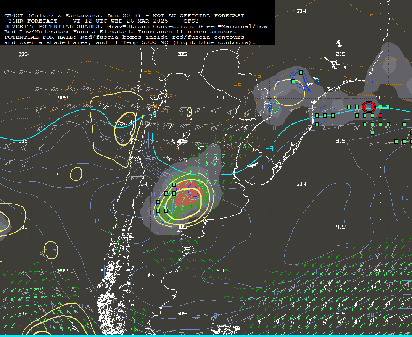Image resolution: width=412 pixels, height=337 pixels.
Task: Select the unlabeled yellow circle in the Pacific
Action: (x=76, y=174)
